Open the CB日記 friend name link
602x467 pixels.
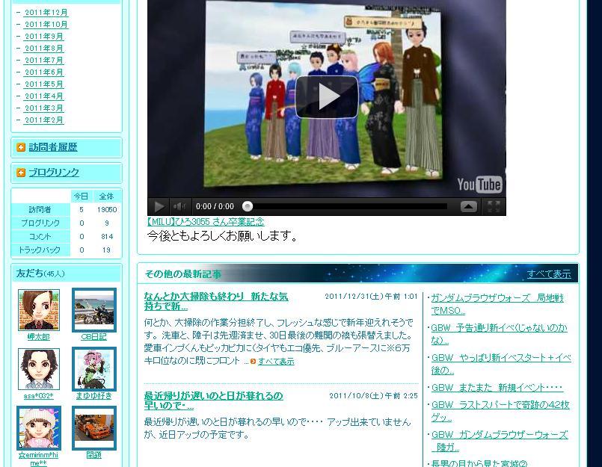tap(94, 337)
